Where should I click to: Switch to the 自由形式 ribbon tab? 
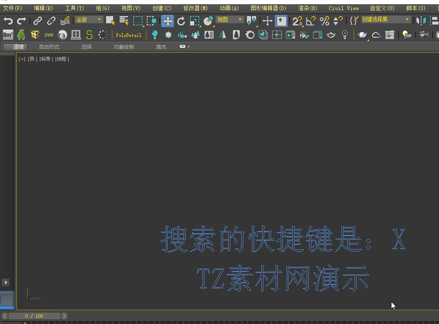click(x=49, y=47)
